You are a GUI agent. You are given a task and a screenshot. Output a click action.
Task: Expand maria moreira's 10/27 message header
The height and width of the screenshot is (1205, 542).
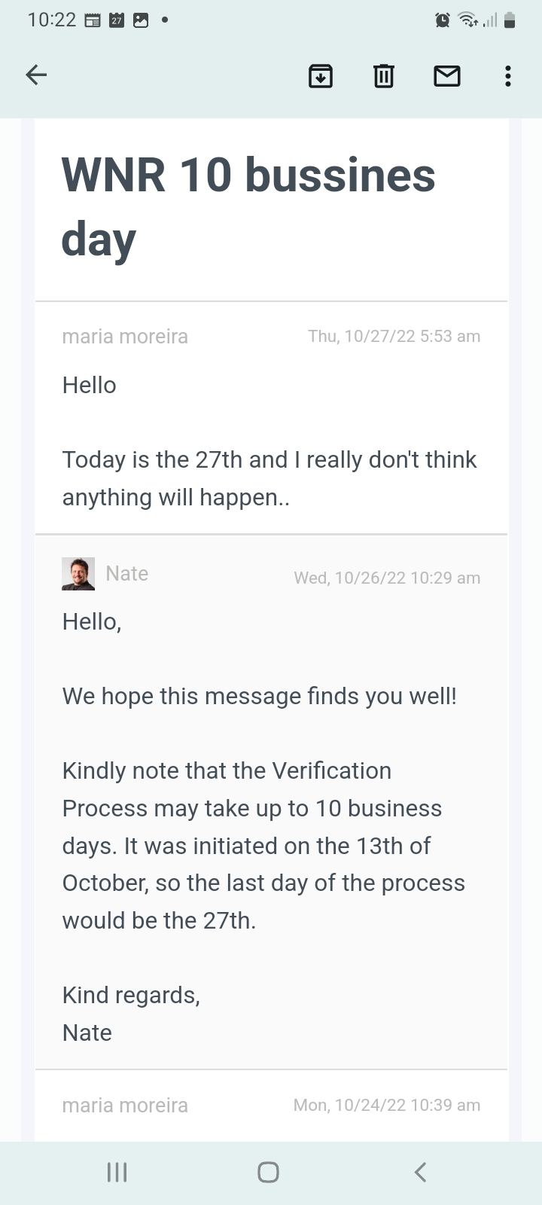[x=125, y=337]
